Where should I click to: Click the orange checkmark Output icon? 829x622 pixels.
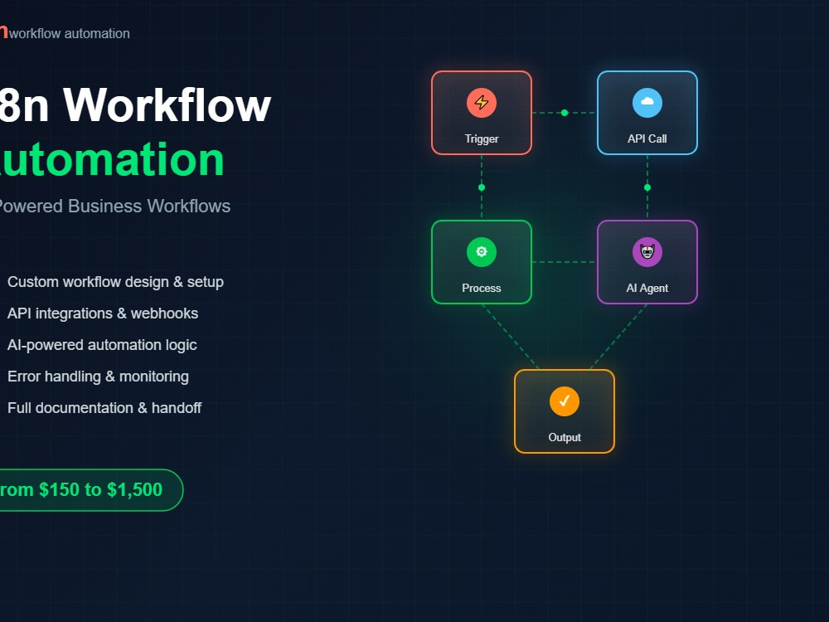(x=564, y=401)
